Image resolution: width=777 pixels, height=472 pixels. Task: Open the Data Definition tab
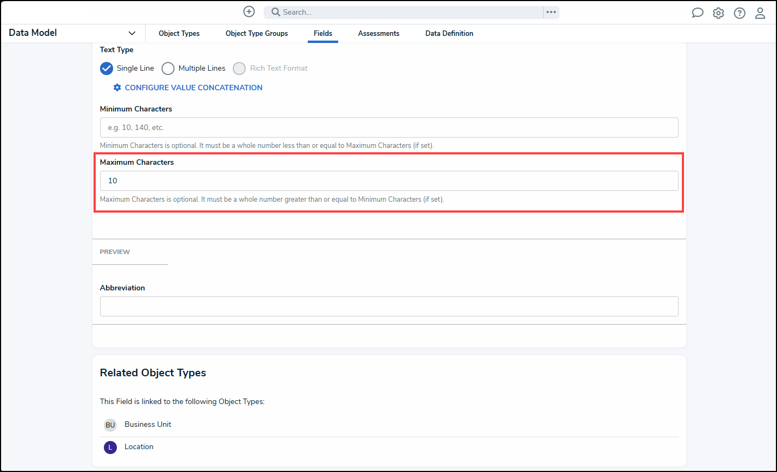(449, 34)
